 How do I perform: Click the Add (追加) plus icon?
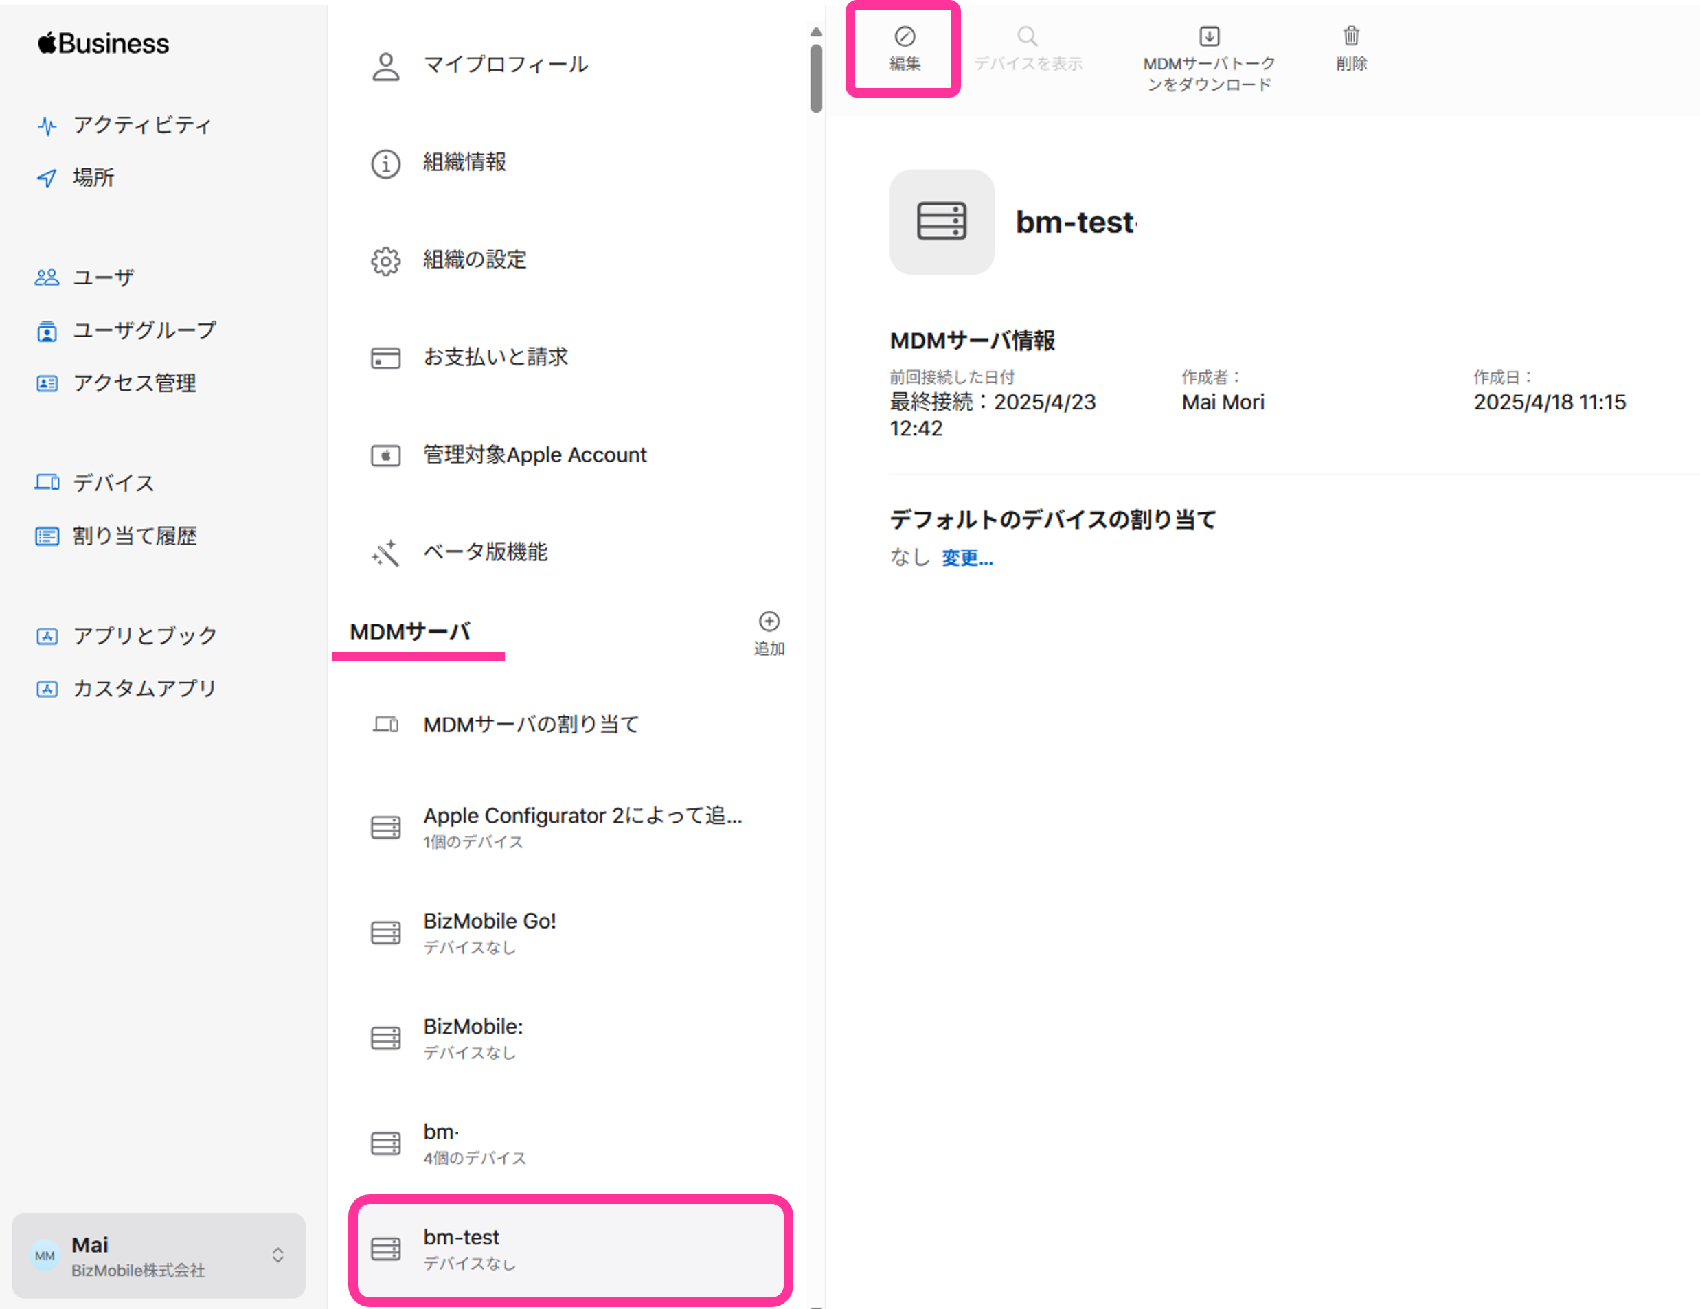click(x=769, y=622)
